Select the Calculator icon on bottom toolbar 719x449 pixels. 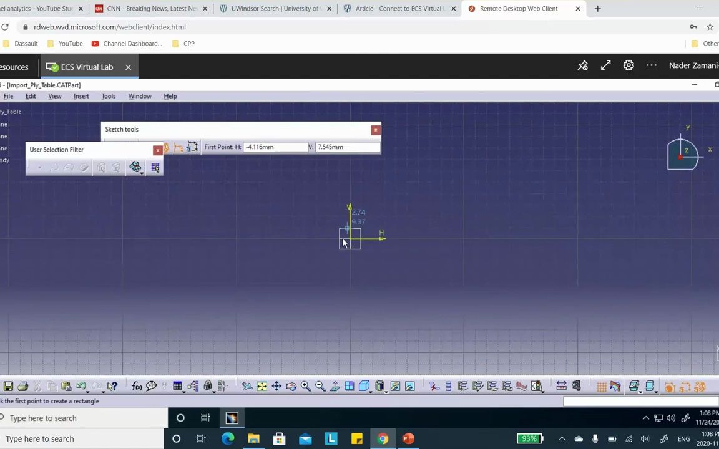pos(177,386)
